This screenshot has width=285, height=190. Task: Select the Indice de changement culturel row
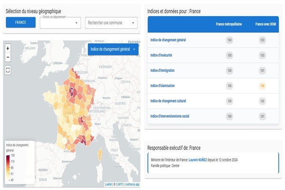pyautogui.click(x=168, y=101)
